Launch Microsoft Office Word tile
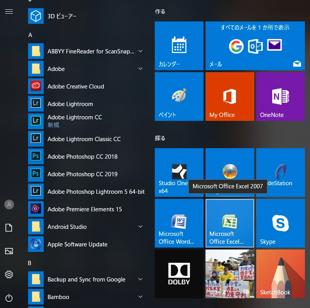 (179, 223)
